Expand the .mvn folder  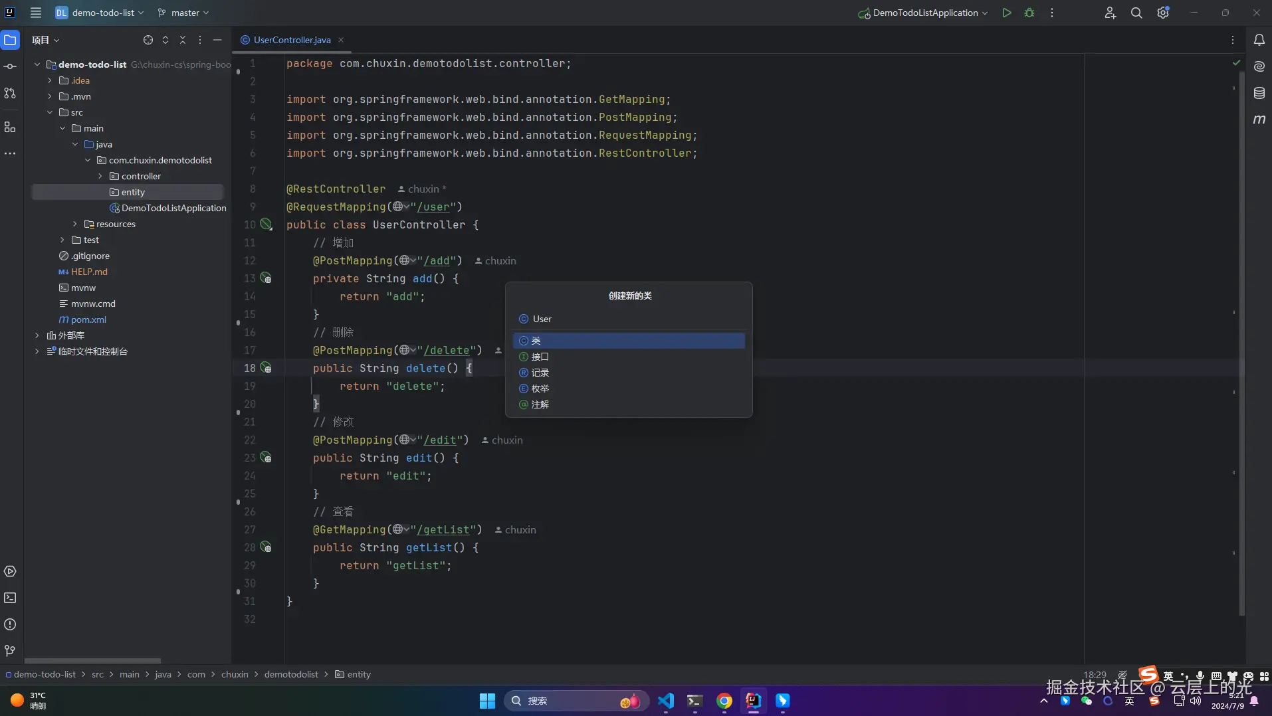[x=50, y=96]
